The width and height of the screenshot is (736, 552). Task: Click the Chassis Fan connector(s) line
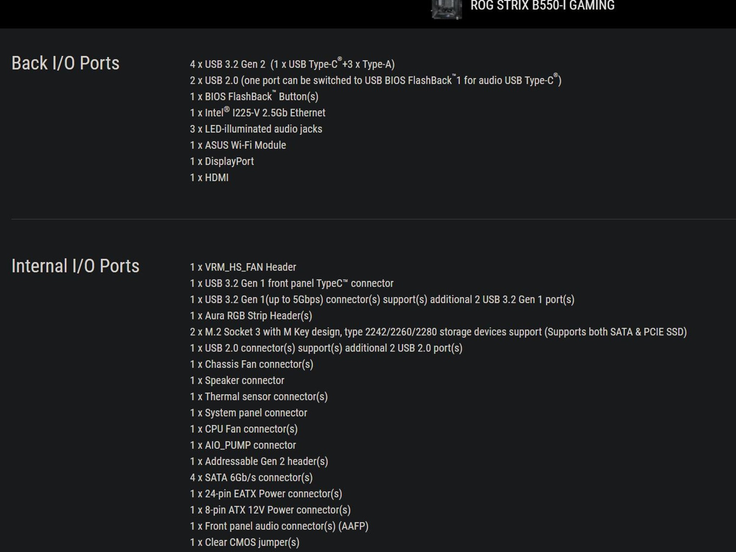(252, 364)
